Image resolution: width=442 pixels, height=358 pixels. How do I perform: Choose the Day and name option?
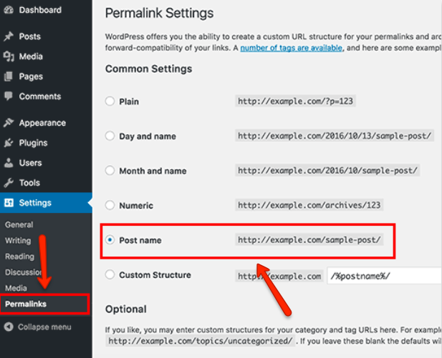pos(110,136)
